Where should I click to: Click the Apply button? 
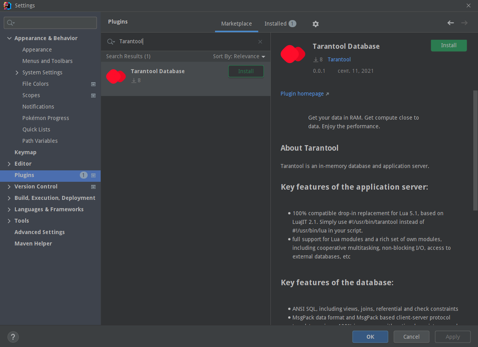(453, 337)
